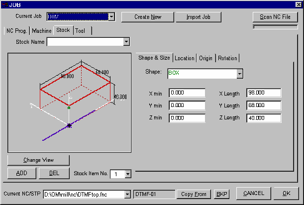Image resolution: width=304 pixels, height=205 pixels.
Task: Click in the X Length input field
Action: coord(264,93)
